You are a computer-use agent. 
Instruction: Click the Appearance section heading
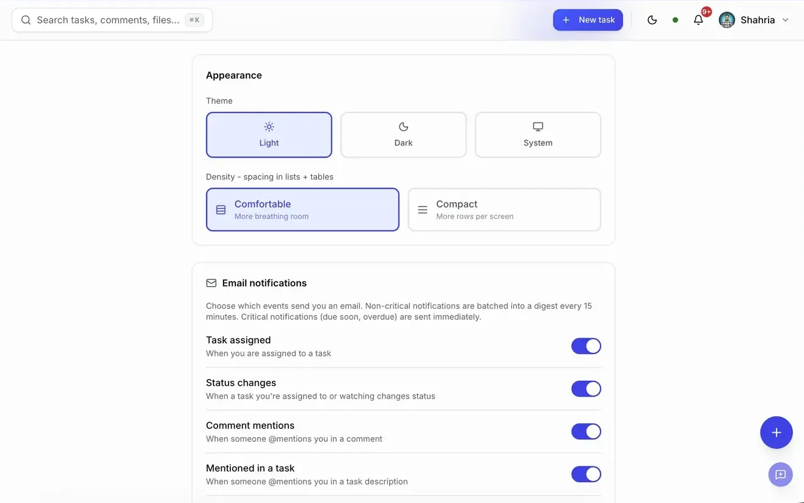point(234,75)
